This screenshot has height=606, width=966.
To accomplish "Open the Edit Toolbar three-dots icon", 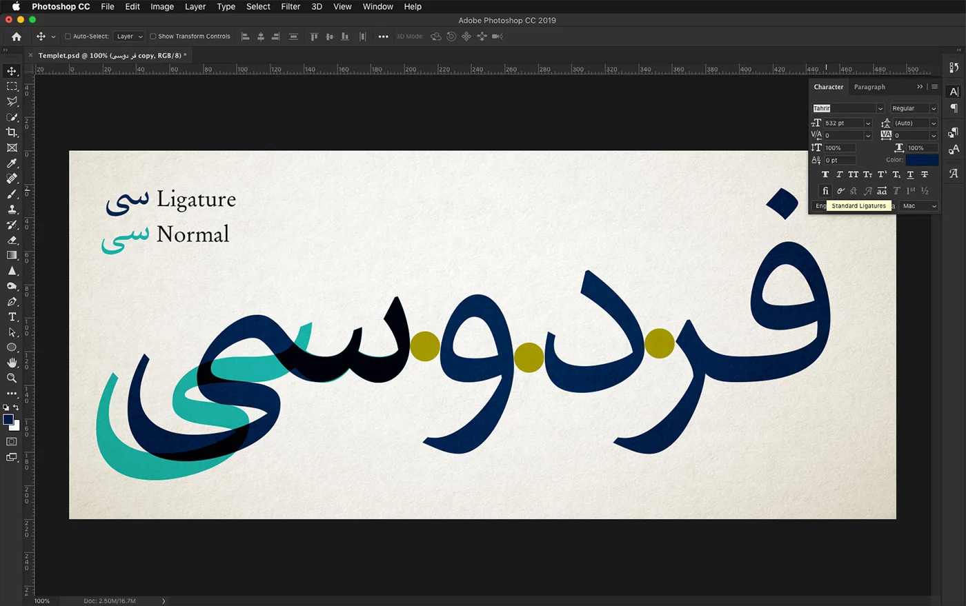I will [12, 394].
